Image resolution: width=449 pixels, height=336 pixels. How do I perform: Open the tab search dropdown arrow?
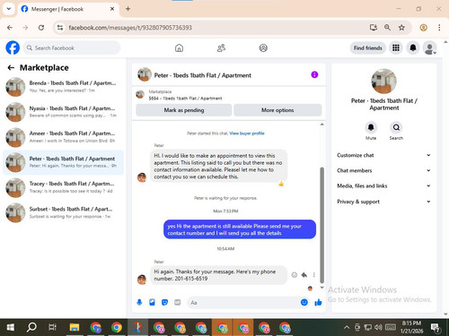click(x=9, y=9)
